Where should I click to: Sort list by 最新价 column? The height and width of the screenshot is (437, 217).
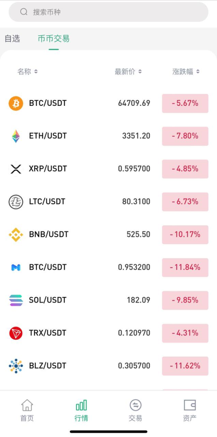point(128,72)
